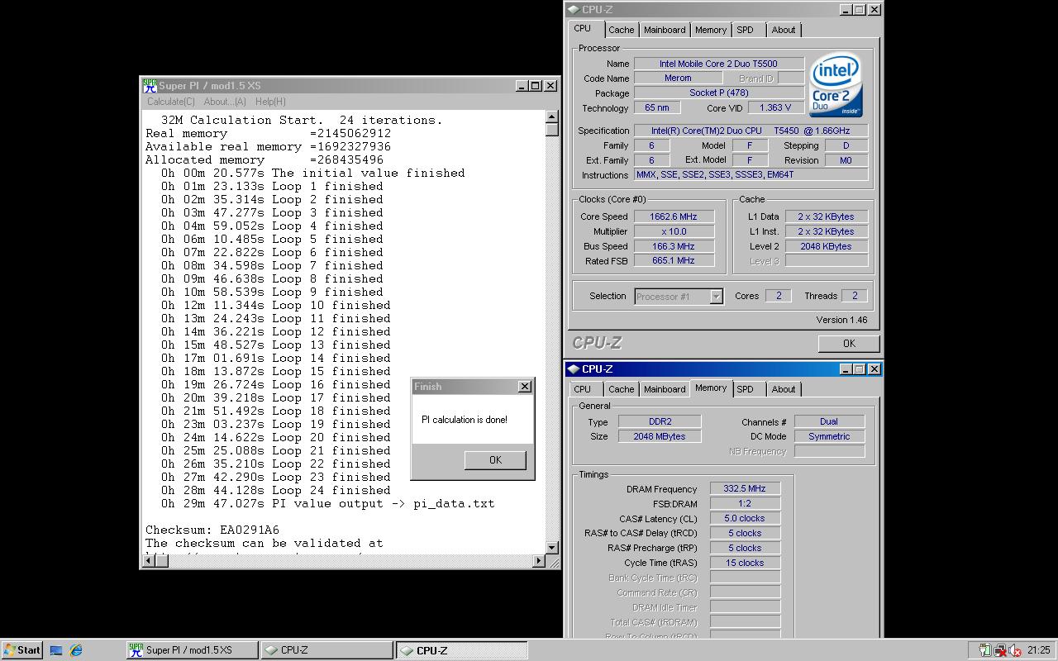The height and width of the screenshot is (661, 1058).
Task: Click the Core VID value 1.363 V
Action: point(775,108)
